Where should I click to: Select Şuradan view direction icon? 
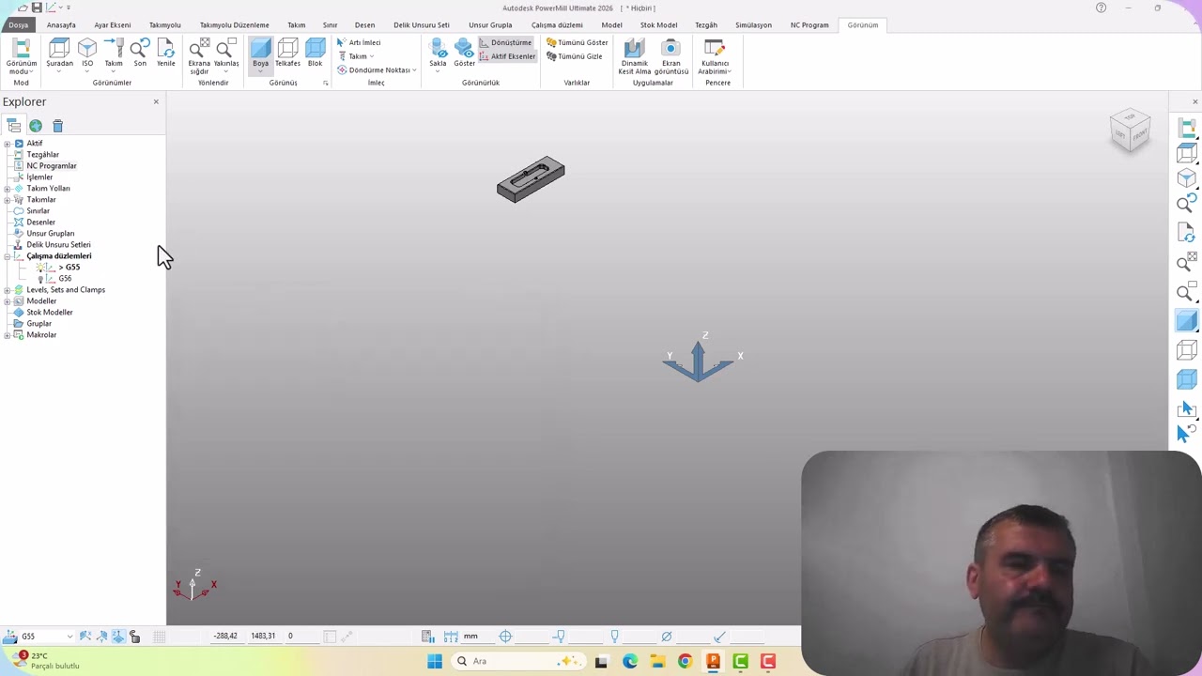click(59, 54)
